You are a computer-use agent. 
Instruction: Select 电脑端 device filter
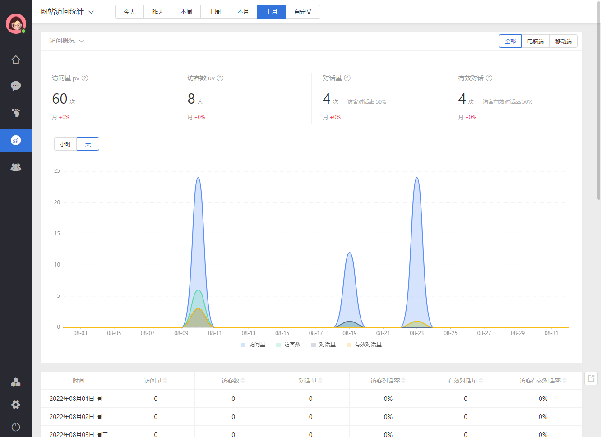tap(536, 41)
